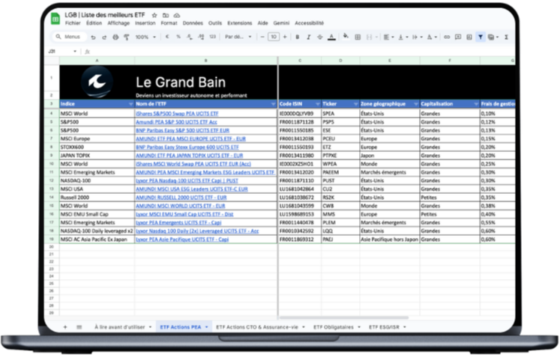Open horizontal align dropdown
This screenshot has width=560, height=357.
[x=388, y=37]
